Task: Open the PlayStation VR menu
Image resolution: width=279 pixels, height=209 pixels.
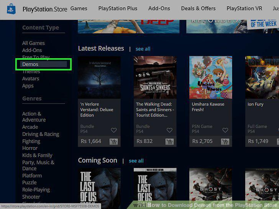Action: click(244, 8)
